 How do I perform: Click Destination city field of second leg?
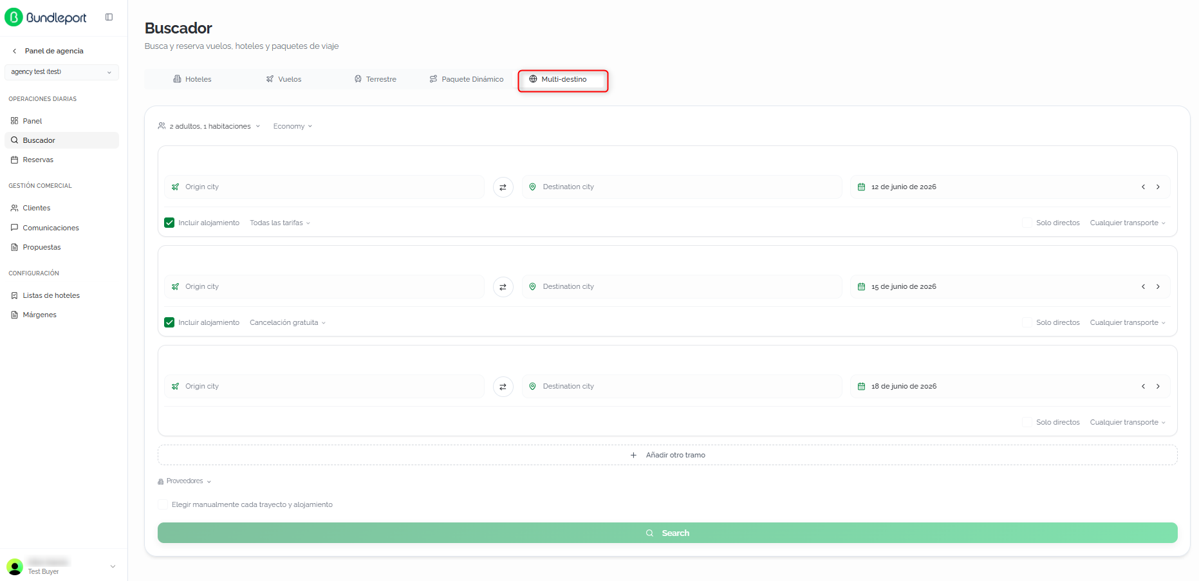click(x=682, y=286)
